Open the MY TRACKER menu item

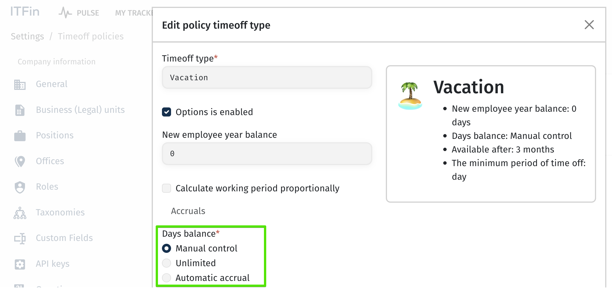click(x=134, y=13)
